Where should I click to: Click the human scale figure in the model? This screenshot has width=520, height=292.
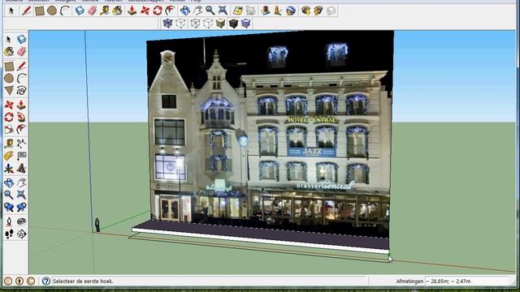coord(97,225)
